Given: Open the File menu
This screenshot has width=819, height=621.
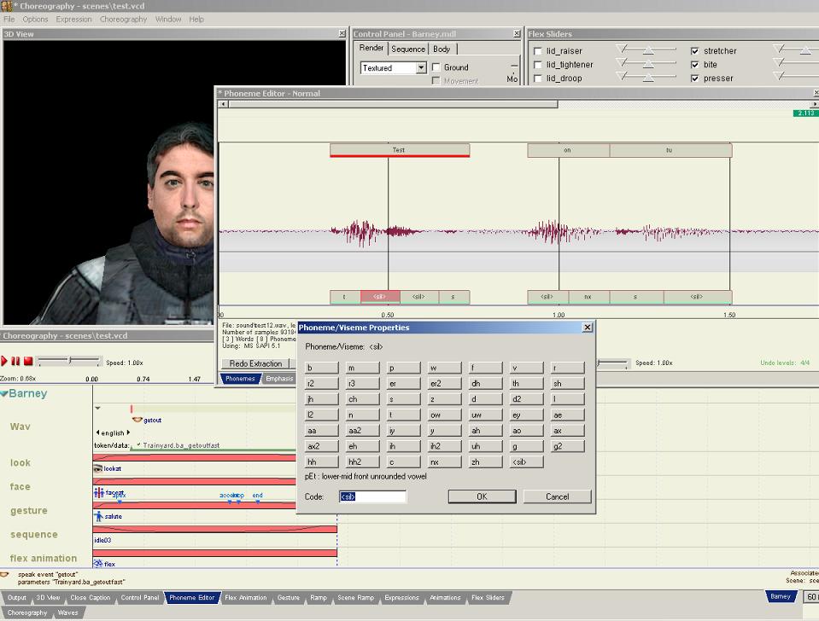Looking at the screenshot, I should coord(9,20).
